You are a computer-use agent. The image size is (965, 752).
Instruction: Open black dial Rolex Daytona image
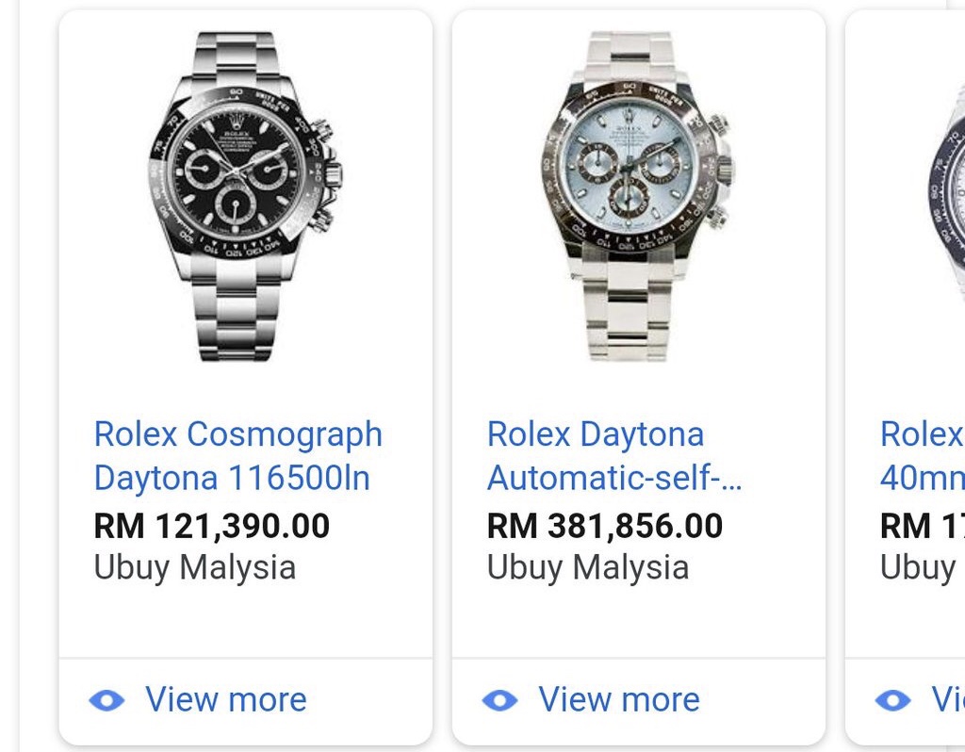(246, 196)
